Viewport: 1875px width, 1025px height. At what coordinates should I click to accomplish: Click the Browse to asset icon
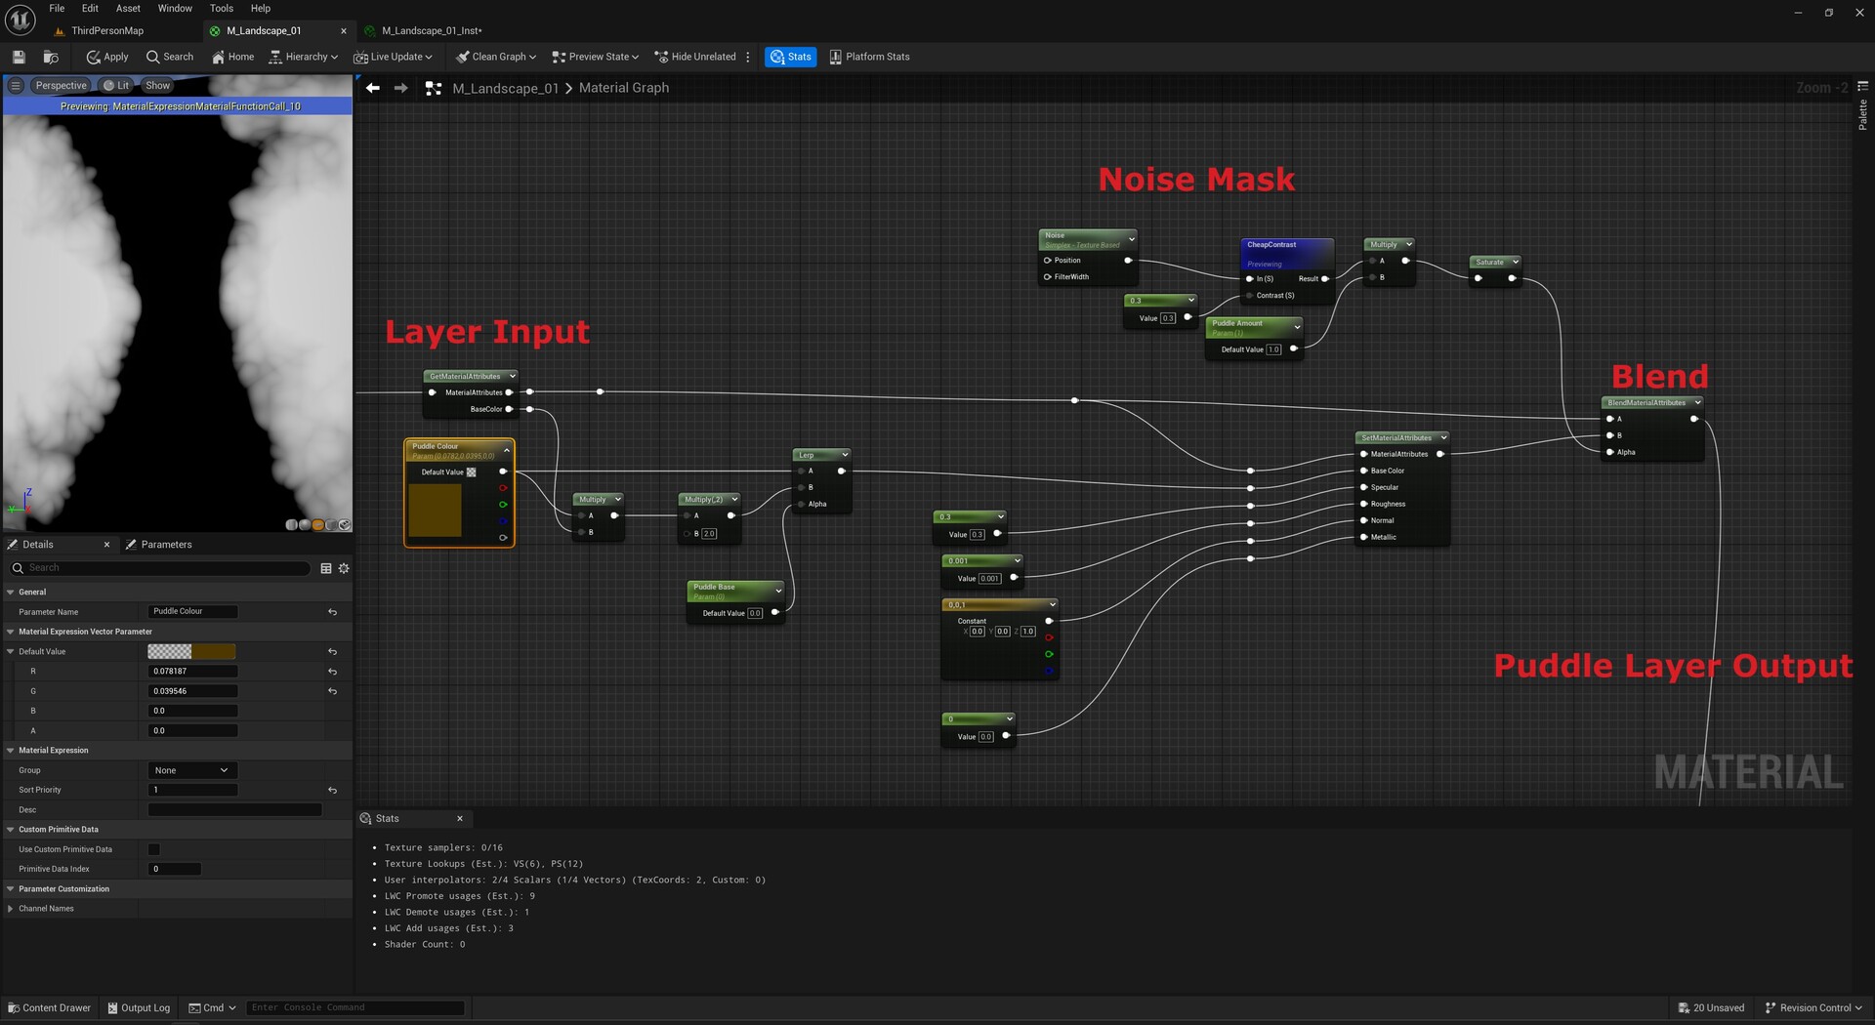click(x=51, y=57)
